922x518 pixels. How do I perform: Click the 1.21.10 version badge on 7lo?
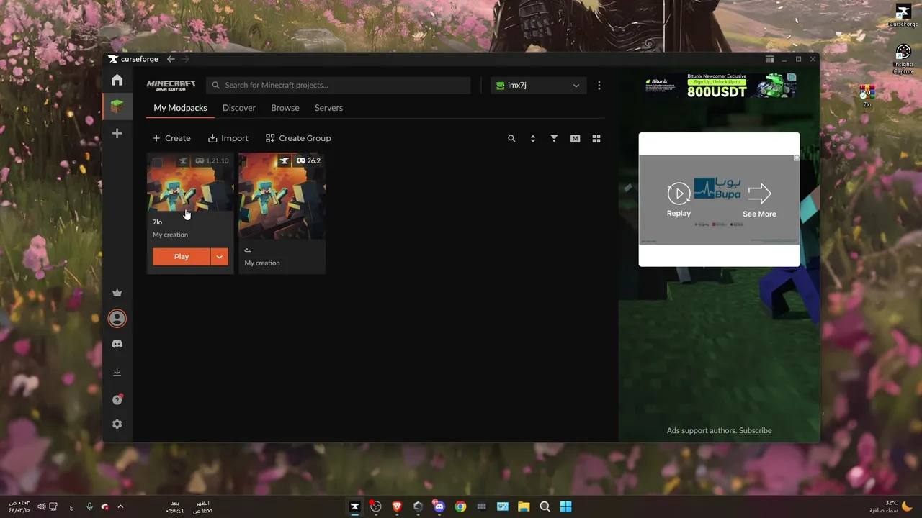[212, 160]
